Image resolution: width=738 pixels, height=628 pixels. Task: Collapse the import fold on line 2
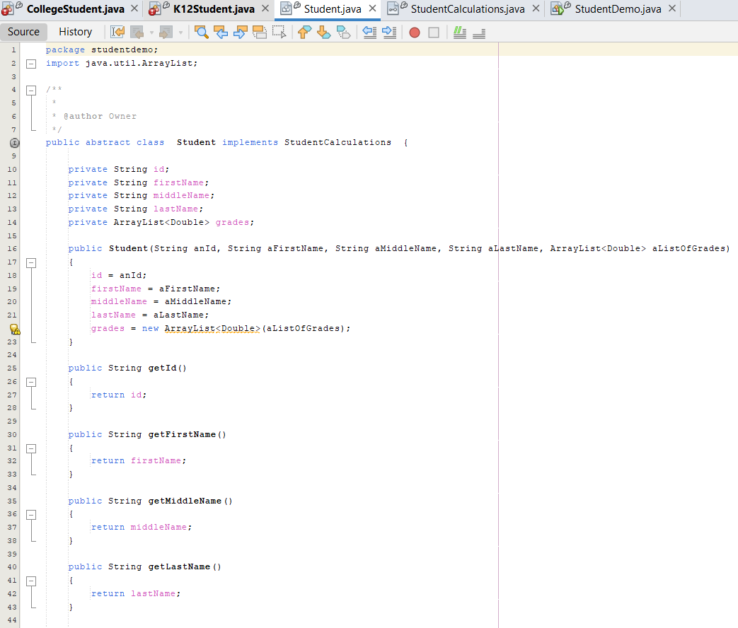[x=31, y=64]
